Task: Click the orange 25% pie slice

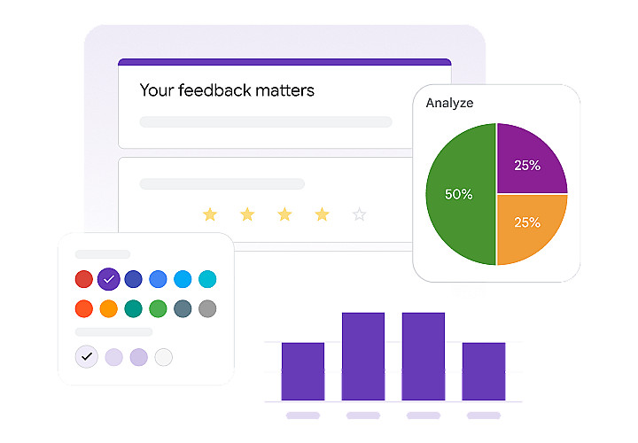Action: [526, 223]
